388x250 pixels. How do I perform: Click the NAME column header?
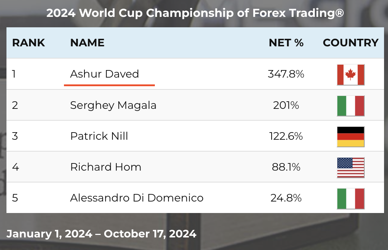(87, 43)
